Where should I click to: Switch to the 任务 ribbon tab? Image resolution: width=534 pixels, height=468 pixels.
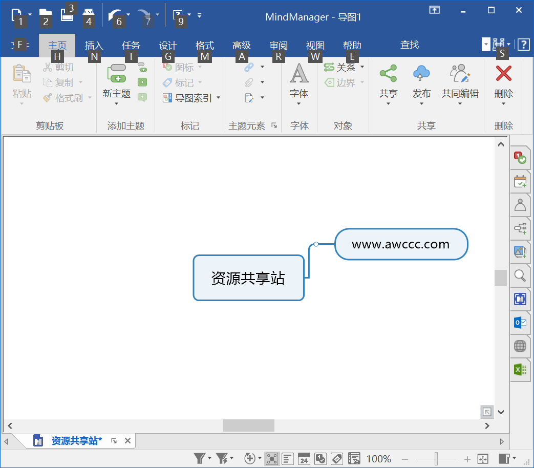[131, 45]
